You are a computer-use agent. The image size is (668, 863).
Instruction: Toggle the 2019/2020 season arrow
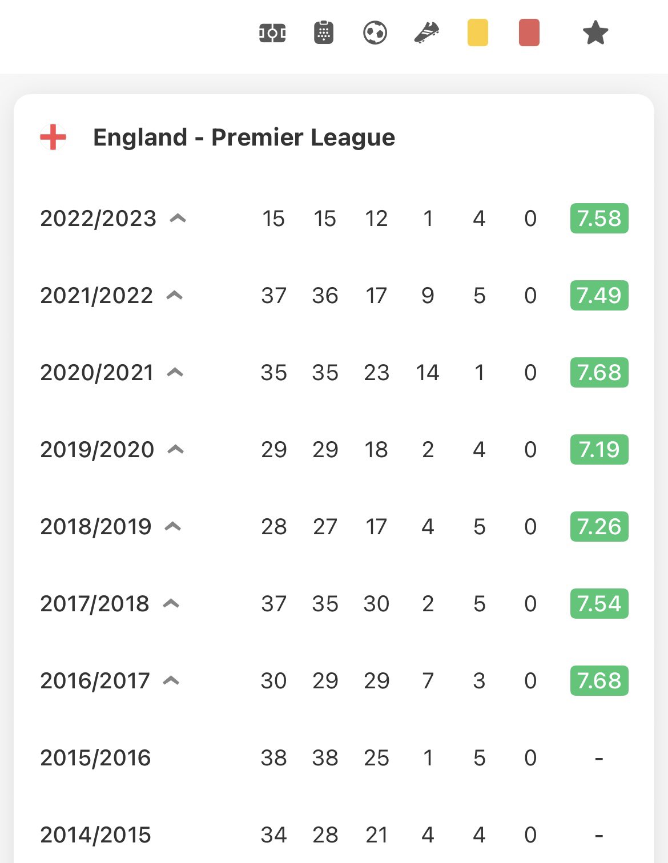pyautogui.click(x=176, y=449)
